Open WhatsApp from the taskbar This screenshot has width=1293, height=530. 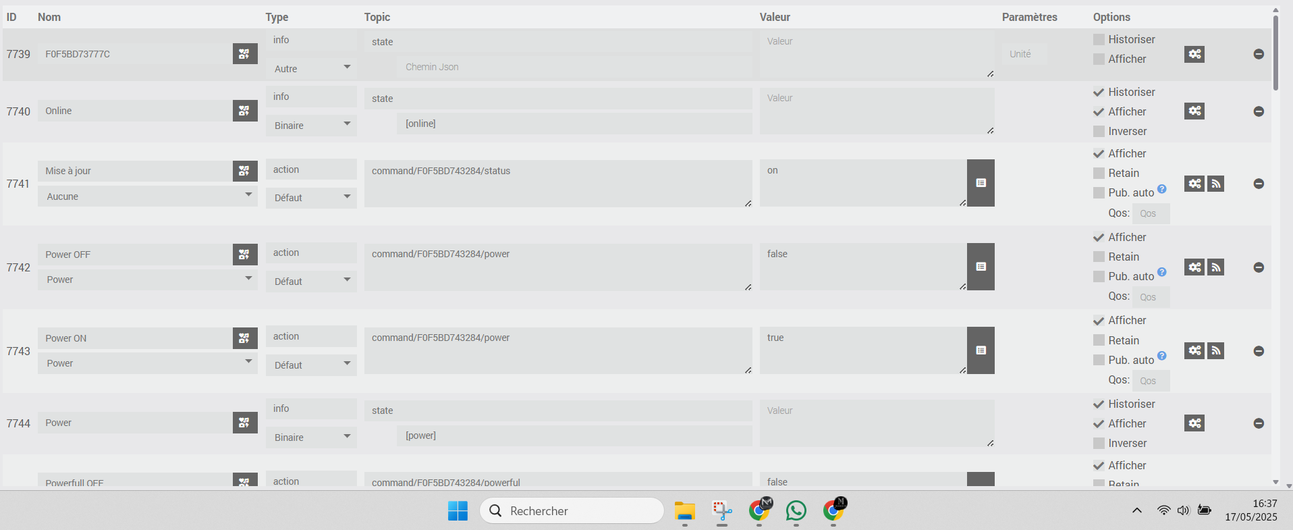(796, 511)
